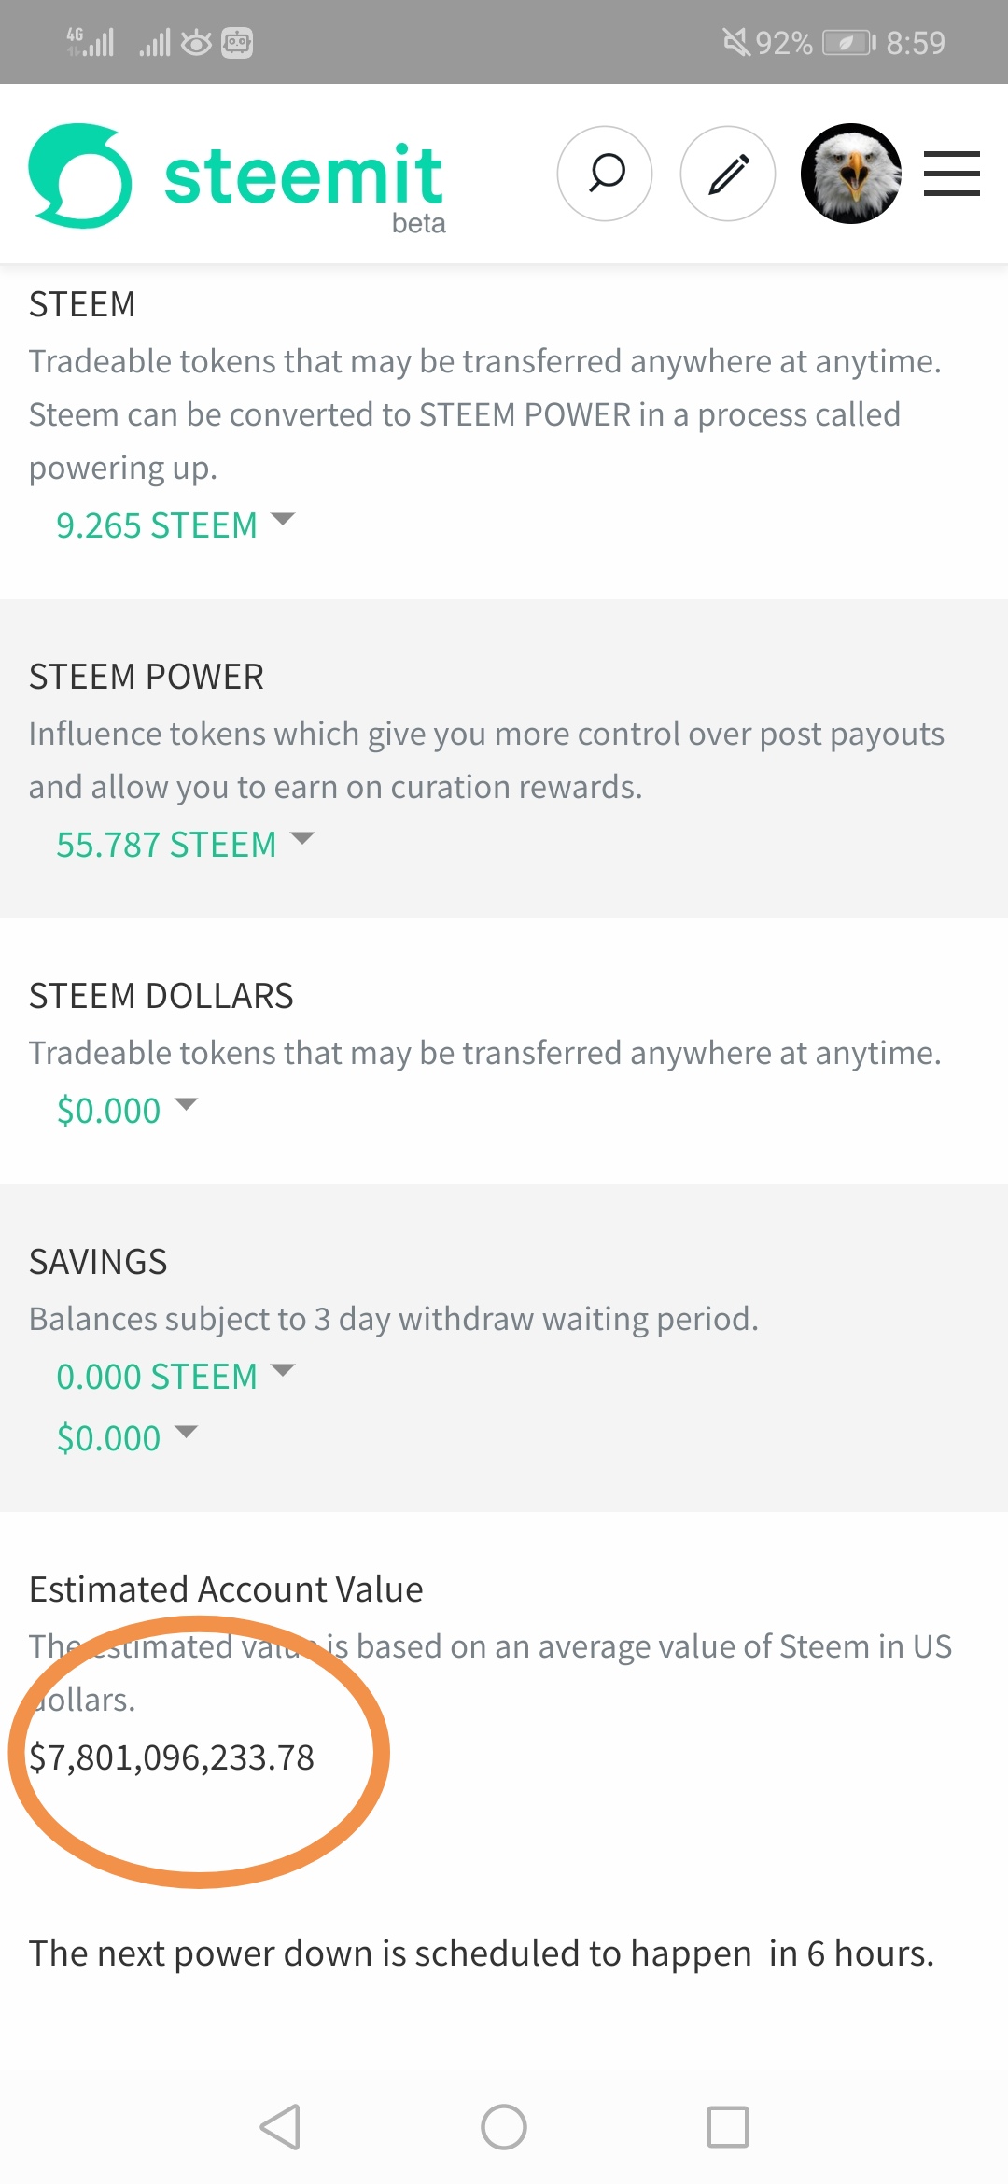The width and height of the screenshot is (1008, 2184).
Task: Open the eagle profile avatar
Action: point(851,174)
